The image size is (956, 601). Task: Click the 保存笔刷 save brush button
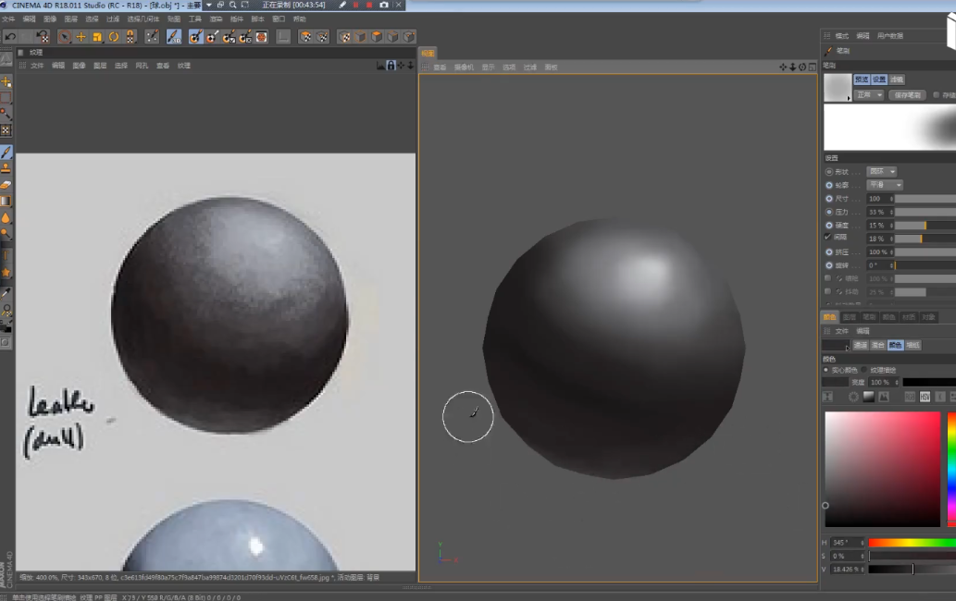[907, 95]
